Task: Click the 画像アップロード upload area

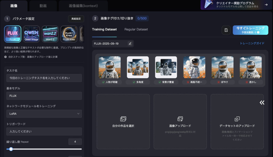Action: [x=180, y=121]
